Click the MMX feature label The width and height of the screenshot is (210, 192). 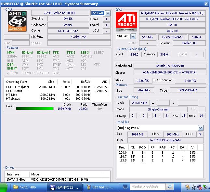[x=11, y=52]
